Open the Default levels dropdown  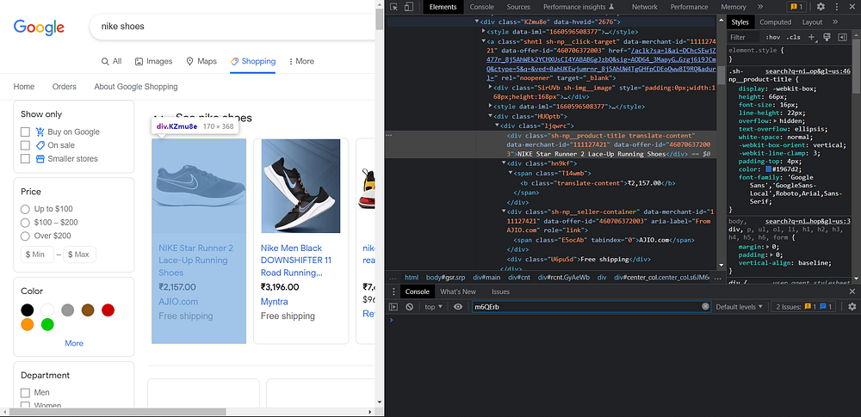[739, 307]
